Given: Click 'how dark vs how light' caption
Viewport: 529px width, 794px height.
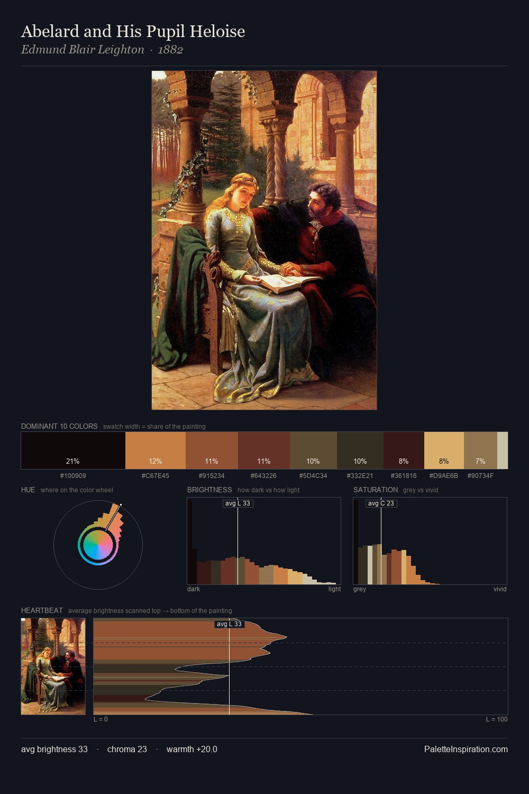Looking at the screenshot, I should coord(269,490).
